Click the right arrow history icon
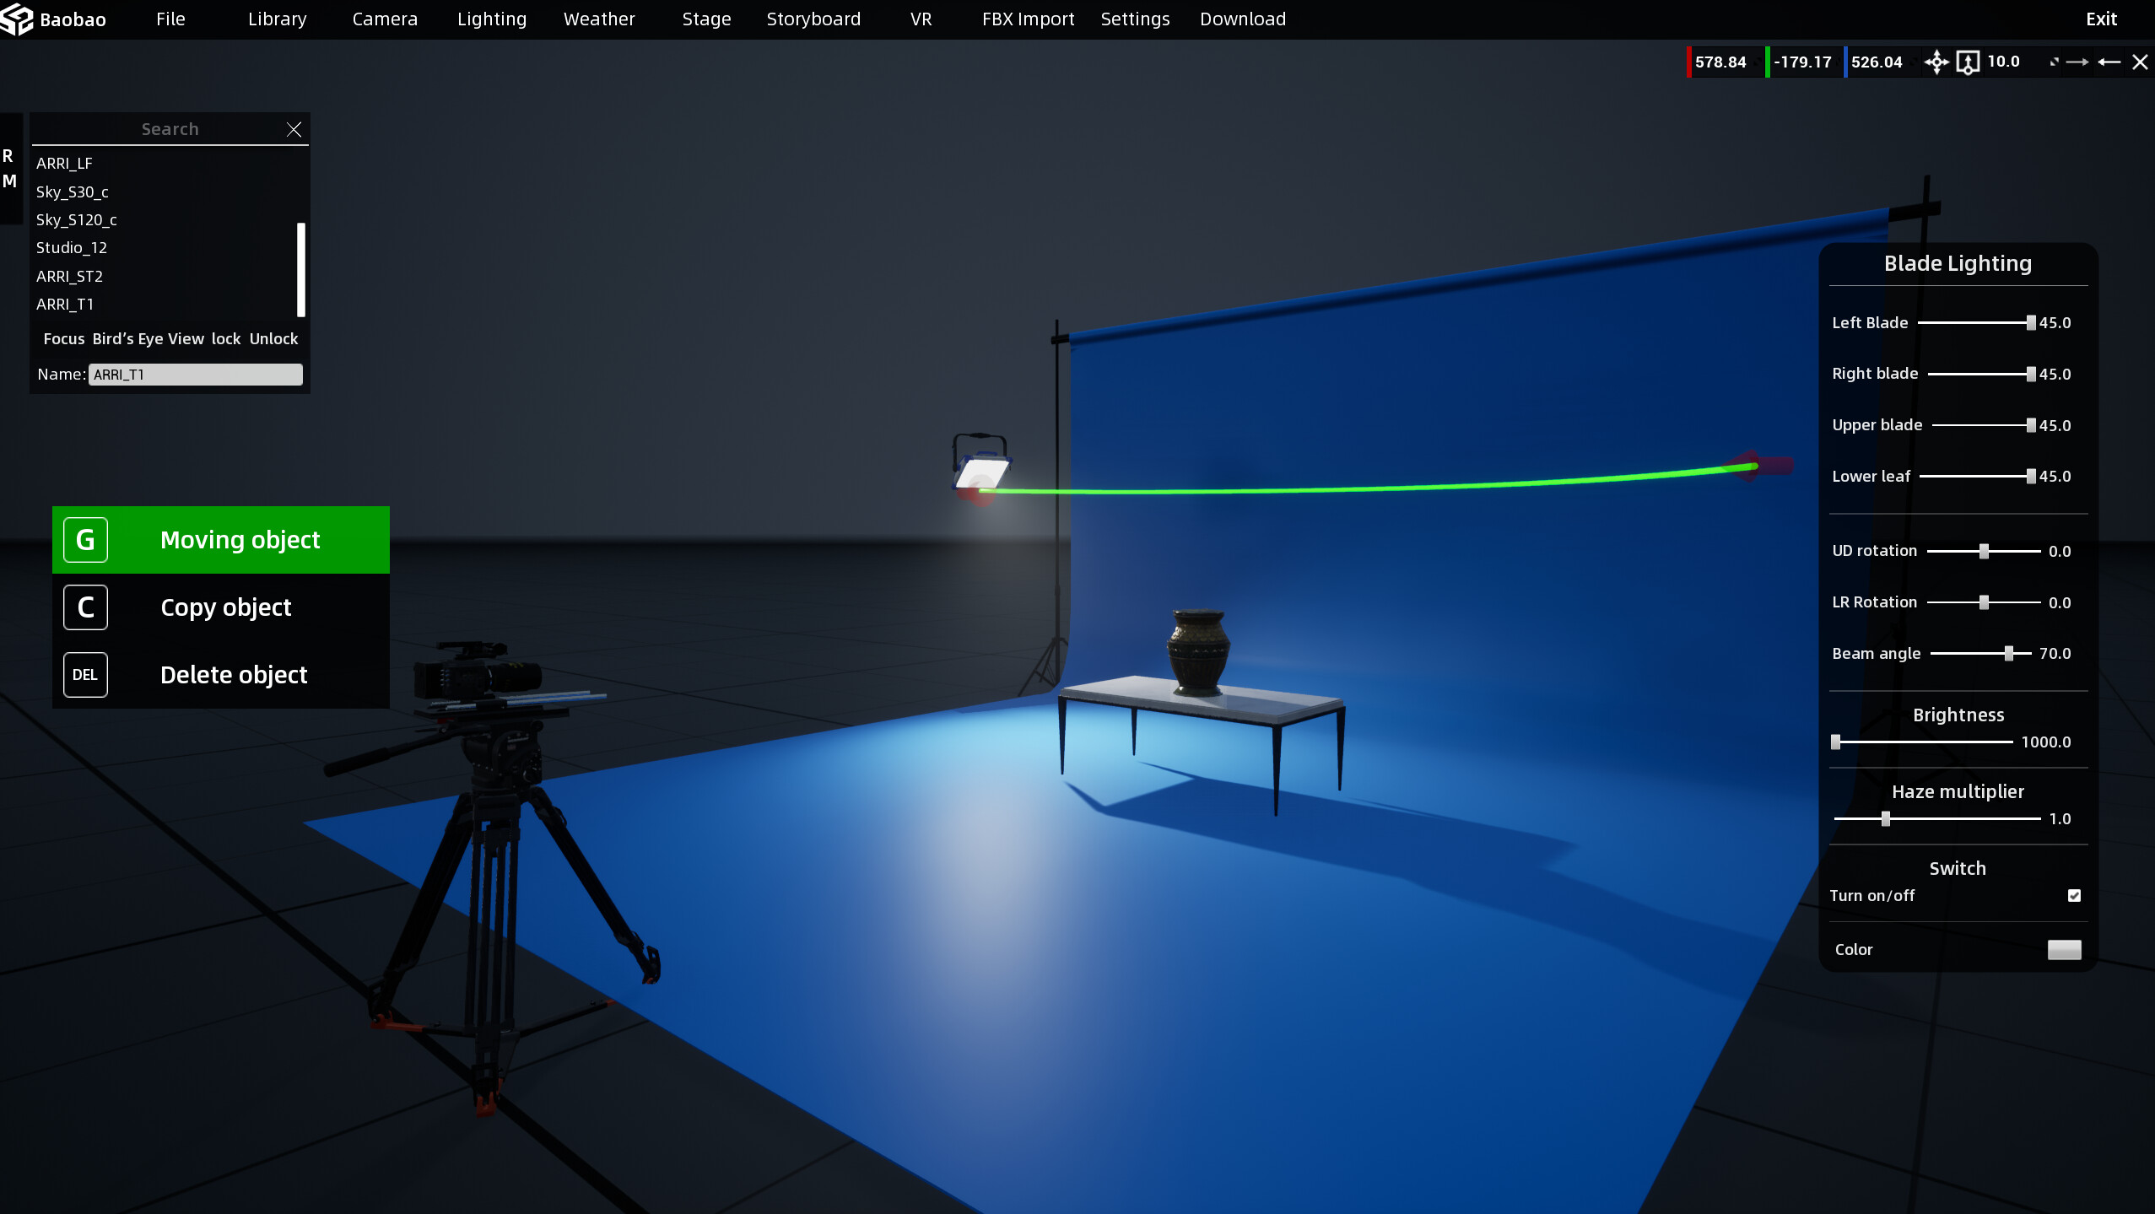 pyautogui.click(x=2077, y=62)
